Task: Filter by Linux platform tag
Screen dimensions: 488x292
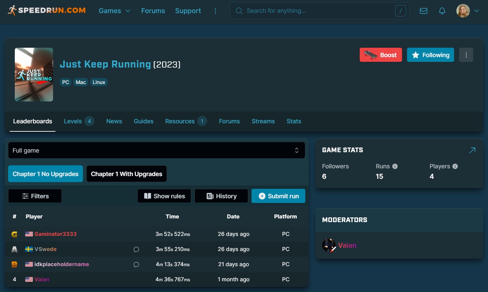Action: click(x=99, y=82)
